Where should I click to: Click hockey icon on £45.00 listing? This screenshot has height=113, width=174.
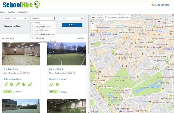[30, 84]
